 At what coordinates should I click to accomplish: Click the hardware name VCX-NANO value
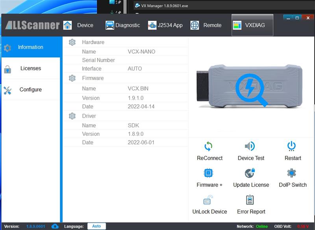[x=141, y=52]
